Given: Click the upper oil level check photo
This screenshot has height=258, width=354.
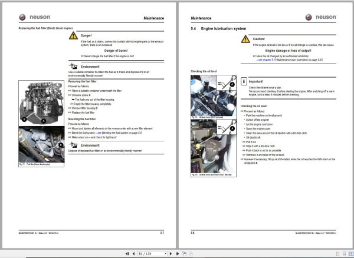Looking at the screenshot, I should [x=214, y=95].
